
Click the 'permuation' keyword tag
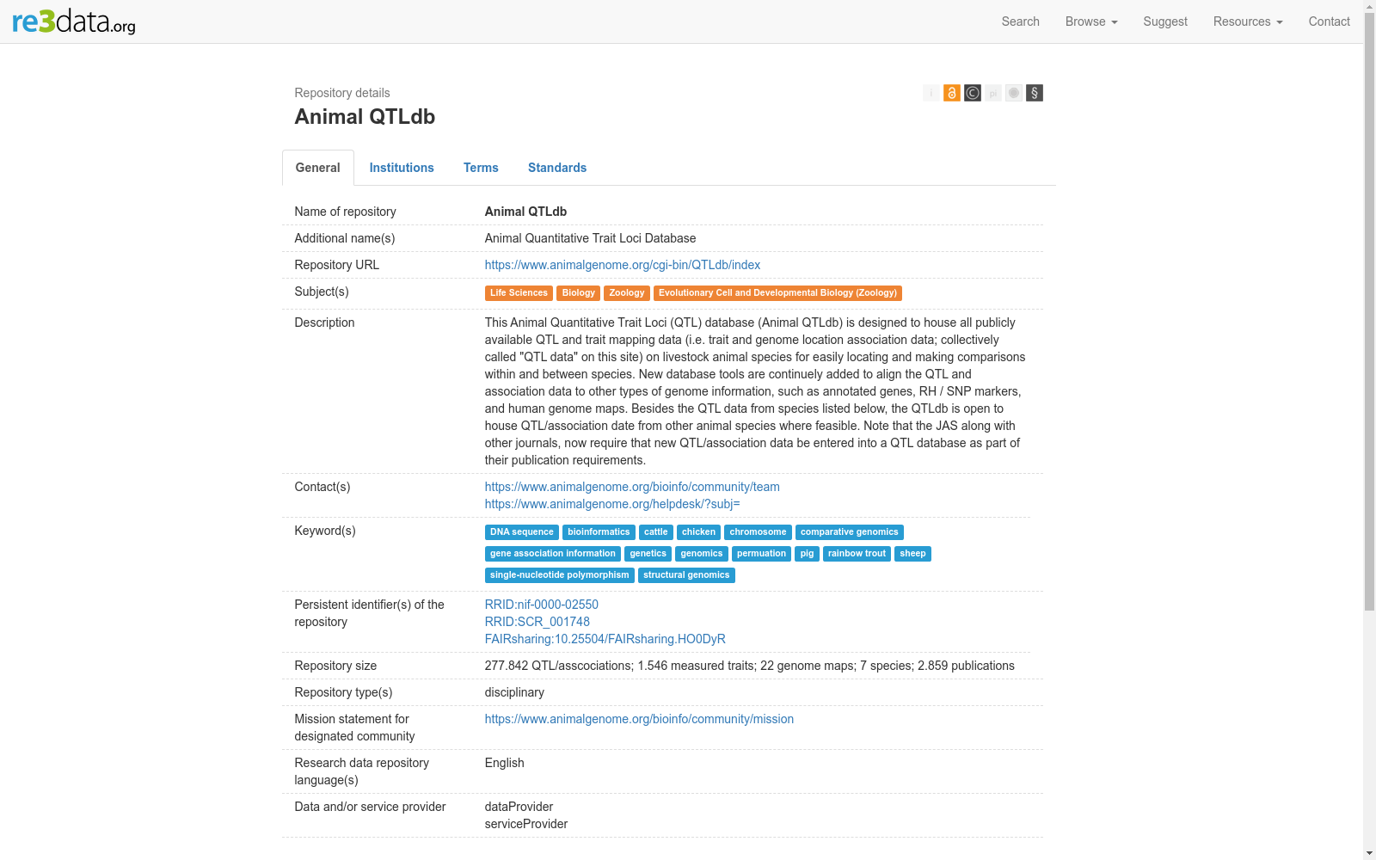tap(761, 554)
